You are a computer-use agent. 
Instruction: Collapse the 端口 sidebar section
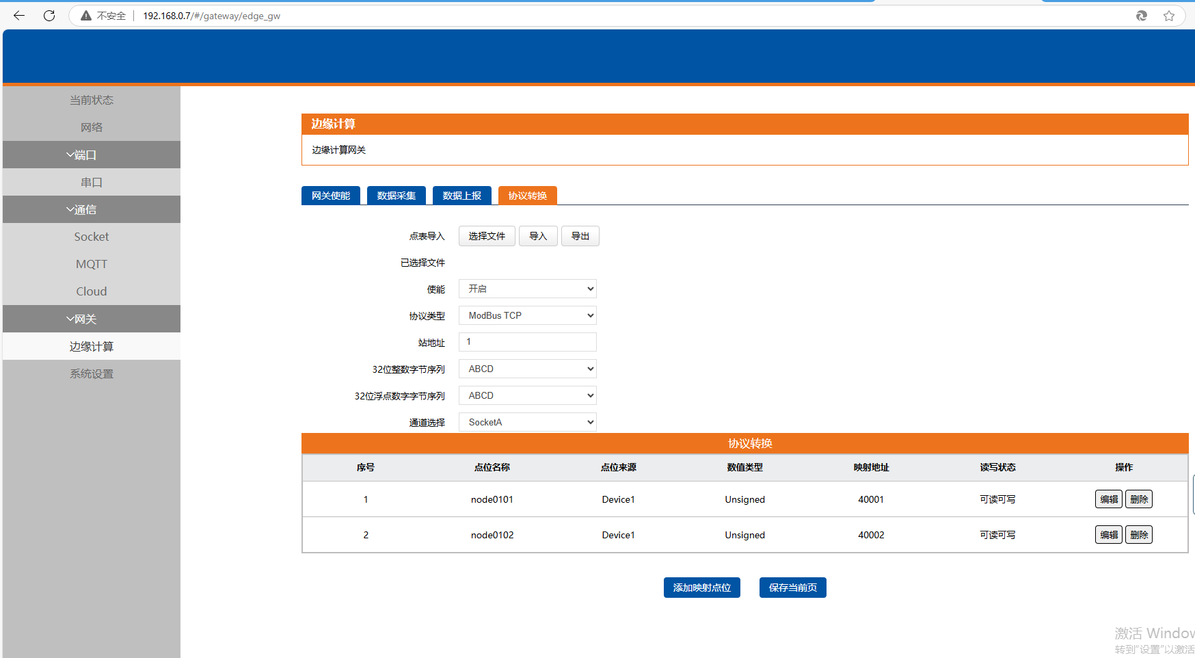(91, 155)
